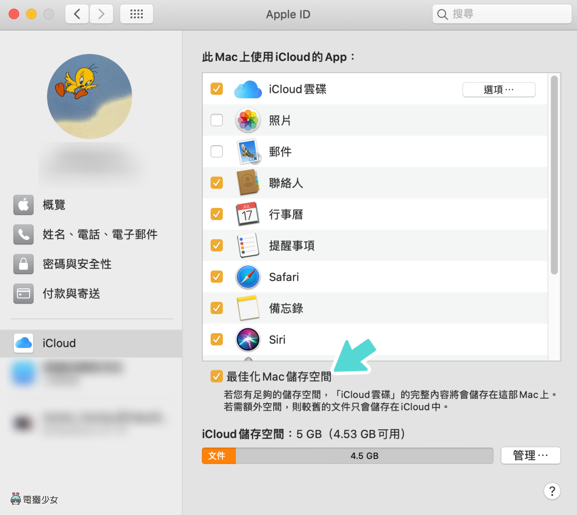Viewport: 577px width, 515px height.
Task: Open 選項 for iCloud Drive
Action: pyautogui.click(x=499, y=89)
